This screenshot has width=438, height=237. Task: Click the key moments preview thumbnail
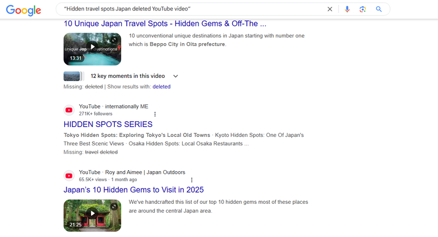pyautogui.click(x=73, y=76)
